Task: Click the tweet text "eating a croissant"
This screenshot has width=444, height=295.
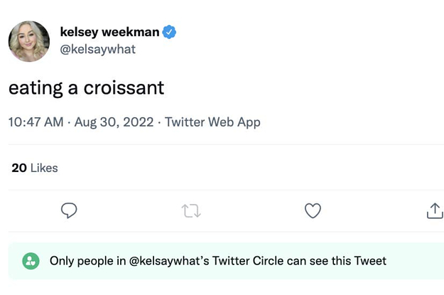Action: (87, 87)
